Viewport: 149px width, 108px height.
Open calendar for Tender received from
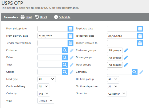[70, 43]
